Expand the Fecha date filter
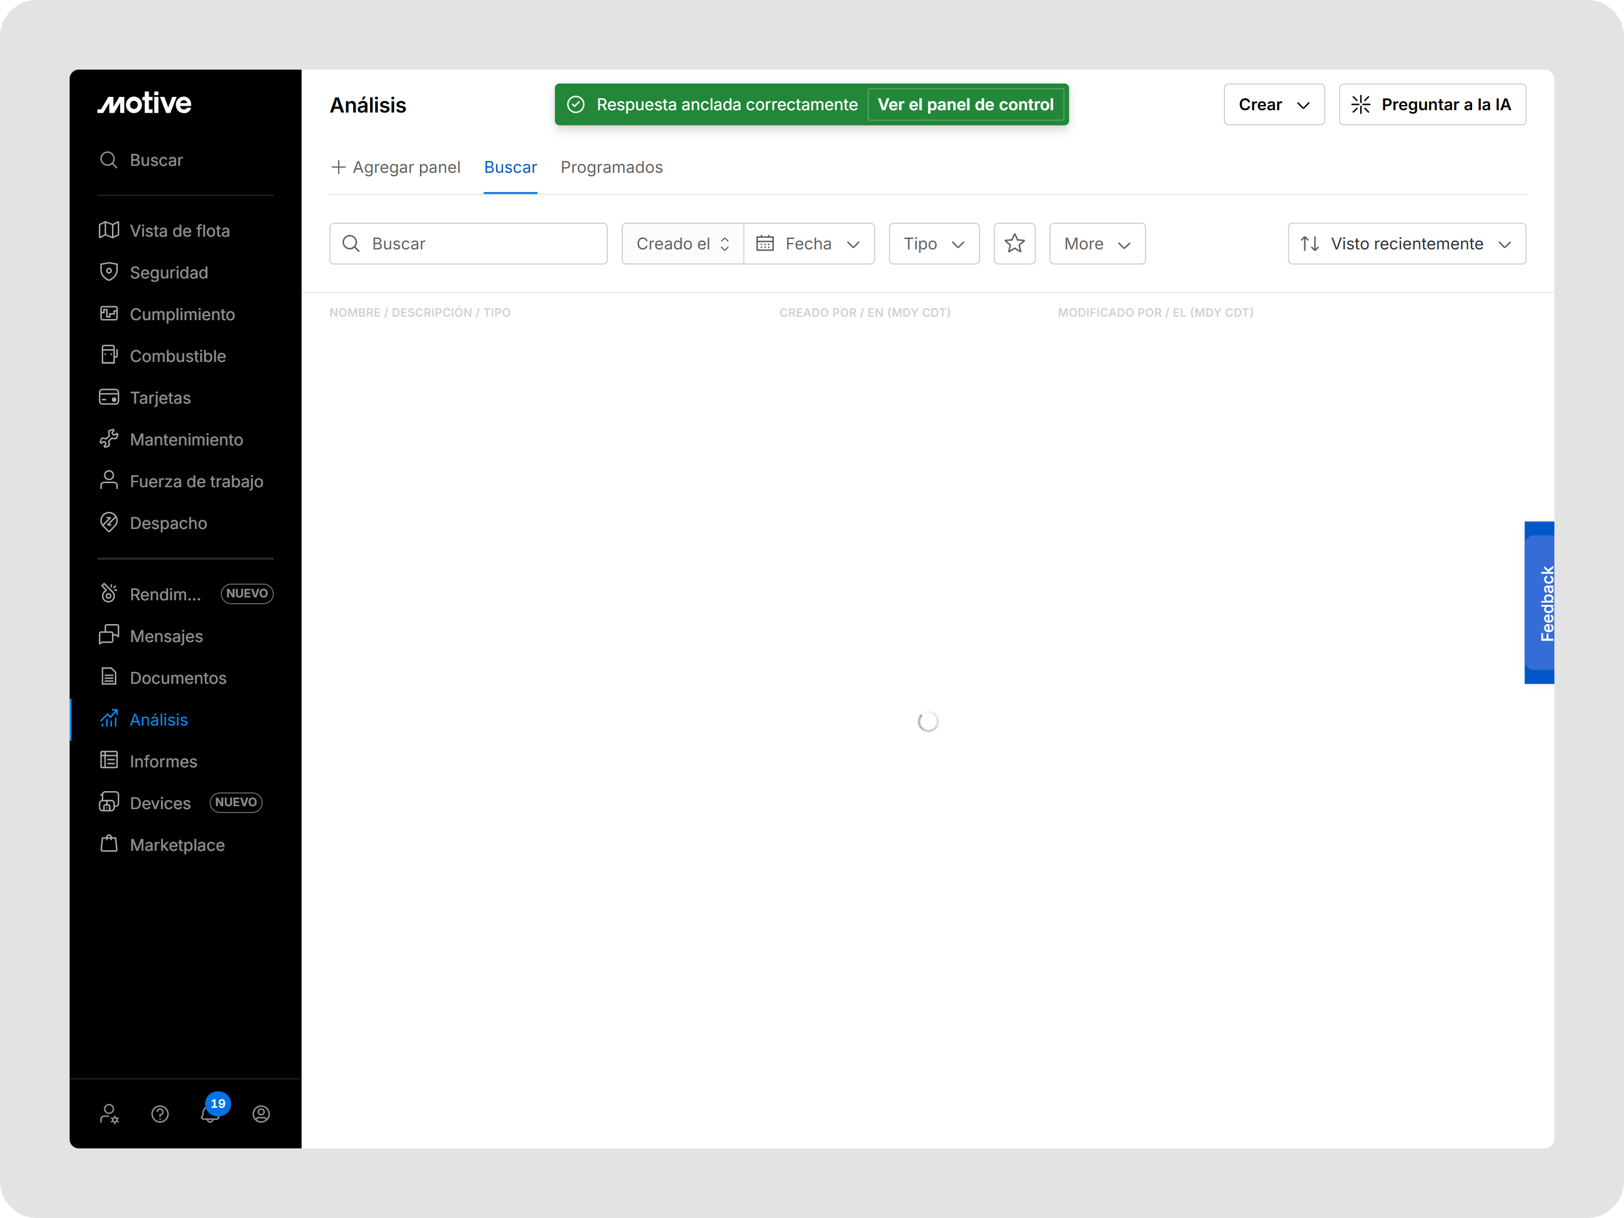 click(x=809, y=243)
